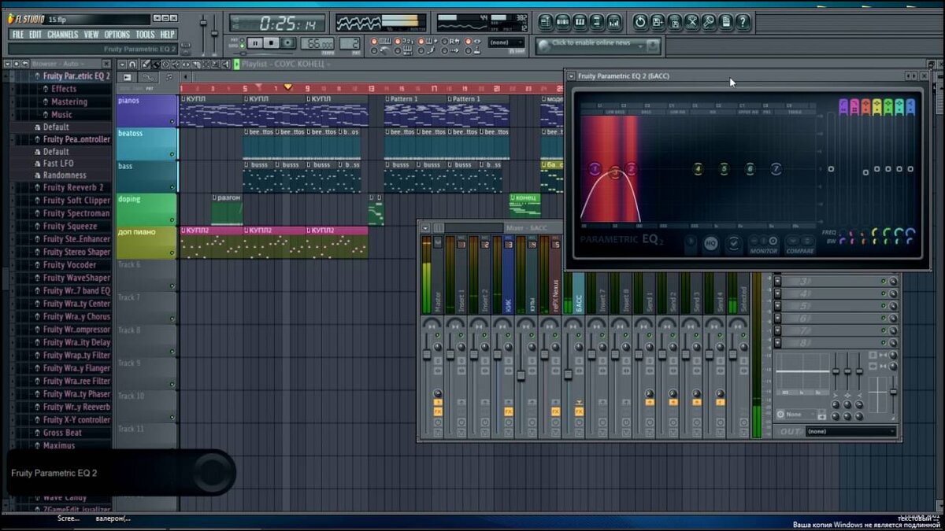
Task: Expand the Music folder in the browser
Action: click(61, 115)
